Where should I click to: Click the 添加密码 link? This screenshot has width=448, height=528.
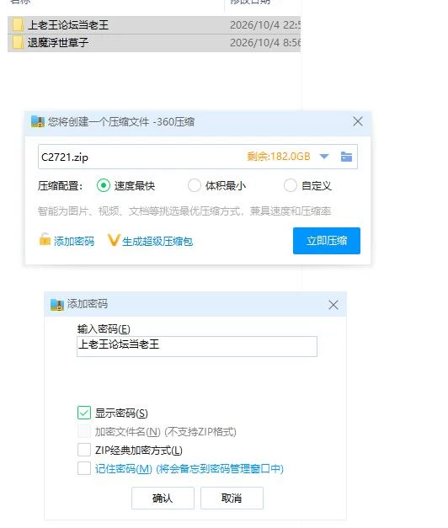click(x=74, y=241)
